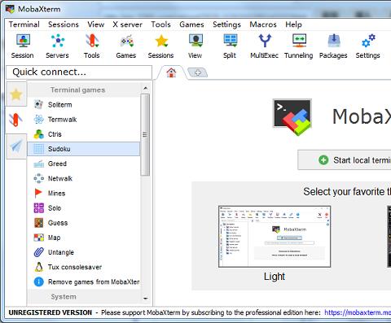This screenshot has width=391, height=323.
Task: Click the Sessions star toolbar icon
Action: point(161,46)
